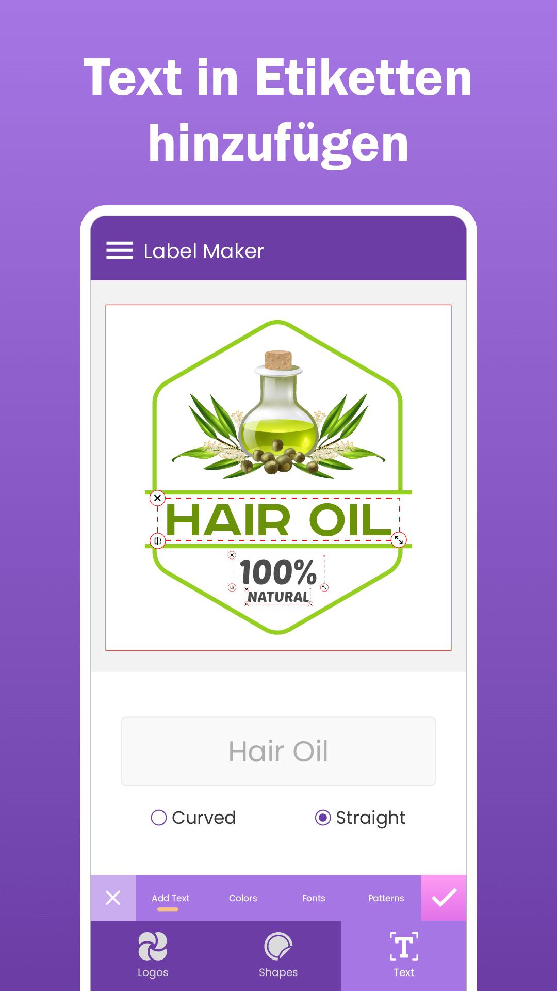
Task: Open the Shapes section
Action: pos(278,955)
